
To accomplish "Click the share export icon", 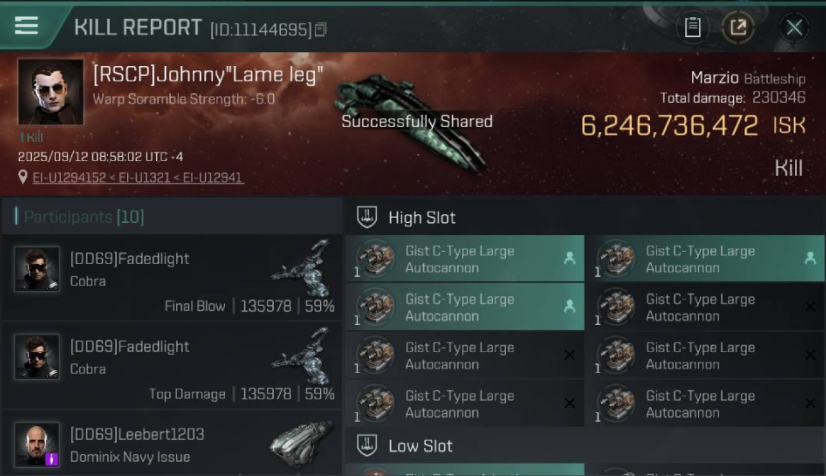I will click(x=738, y=27).
